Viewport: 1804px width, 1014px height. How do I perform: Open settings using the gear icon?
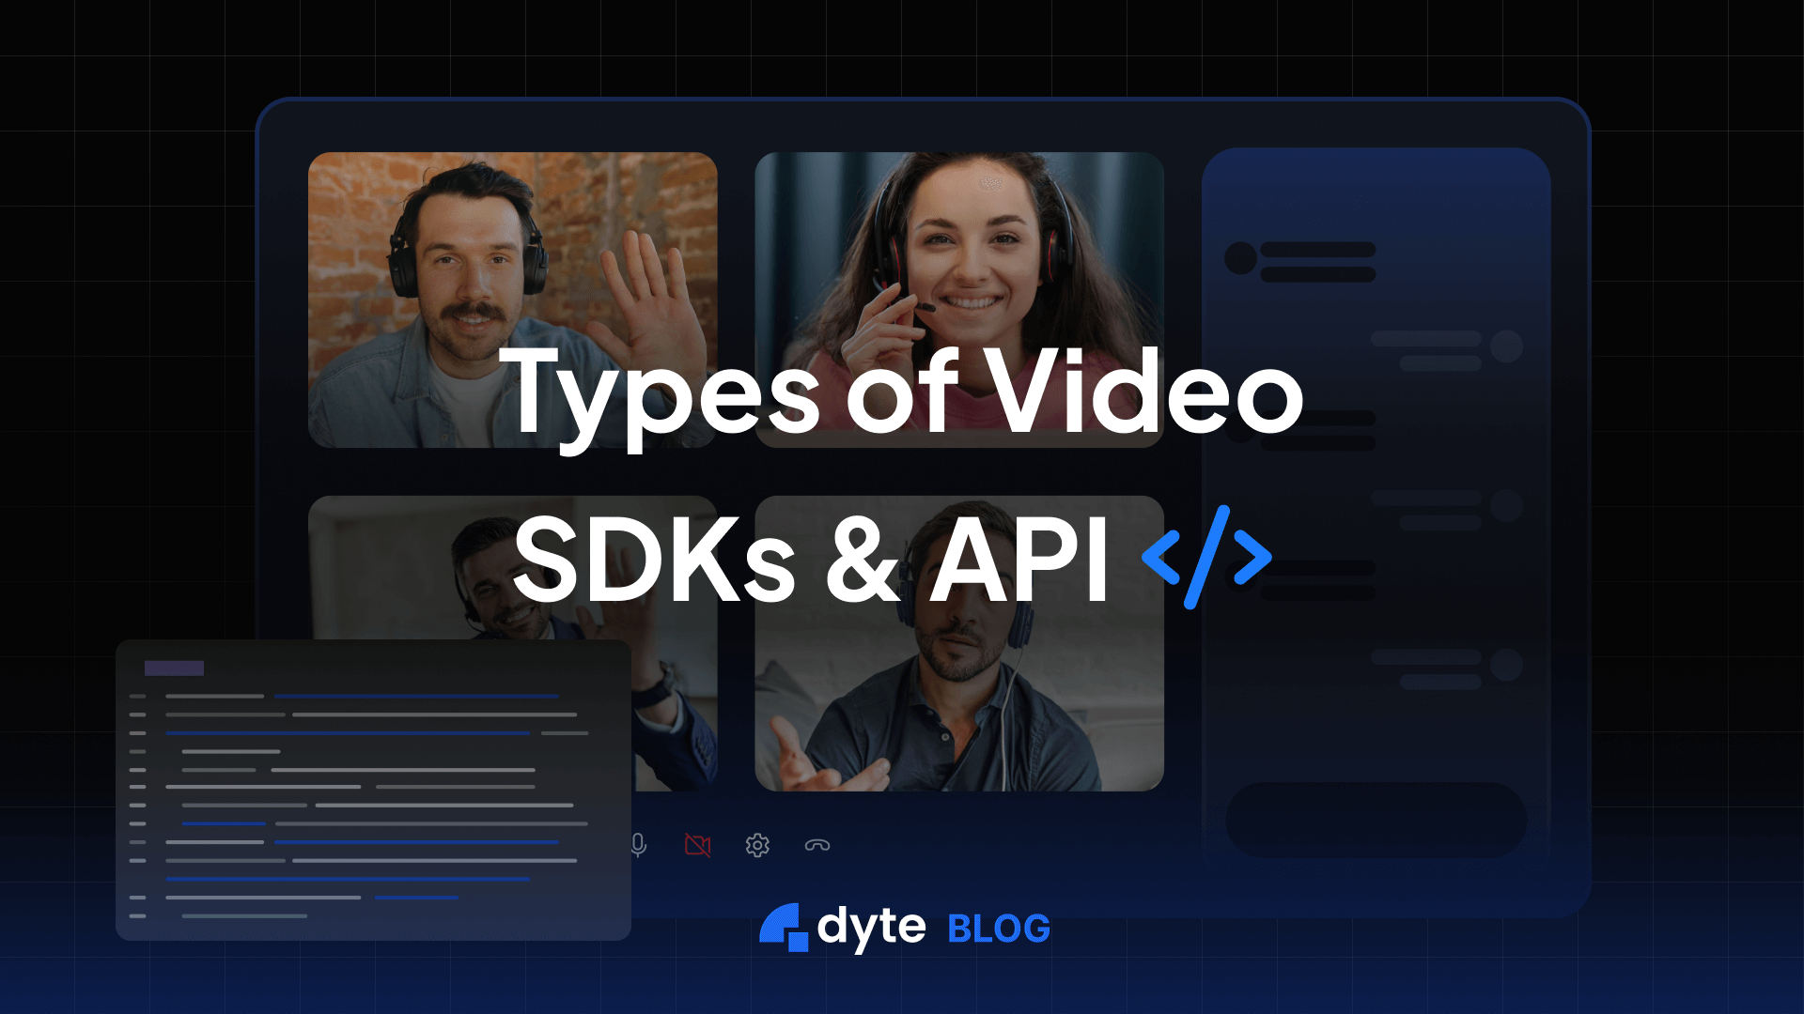757,845
